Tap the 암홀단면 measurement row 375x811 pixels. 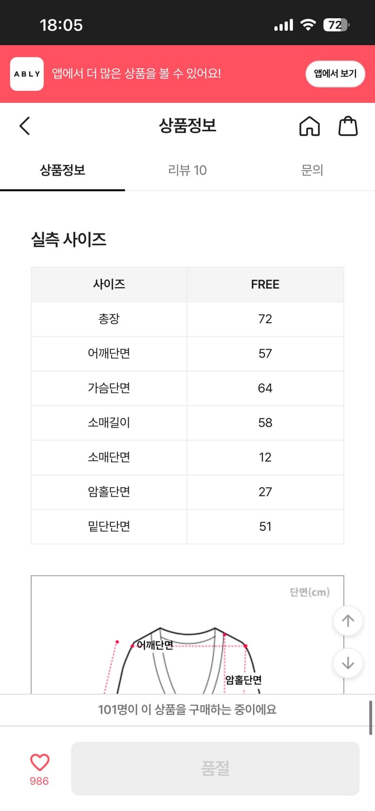[109, 491]
